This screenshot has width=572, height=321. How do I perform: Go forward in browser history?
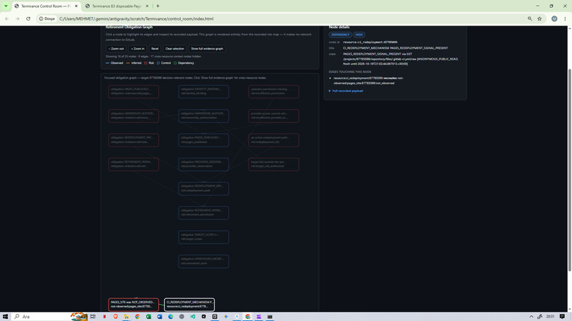(17, 18)
